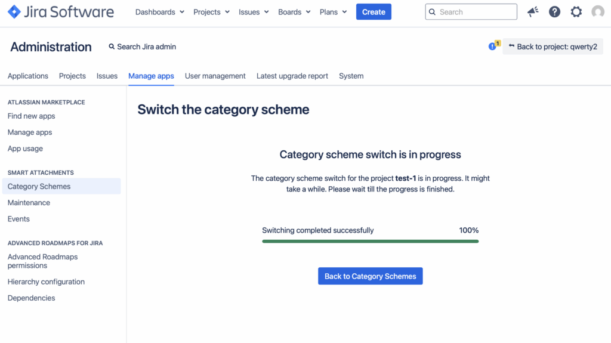The width and height of the screenshot is (611, 343).
Task: Switch to the User management tab
Action: [x=215, y=76]
